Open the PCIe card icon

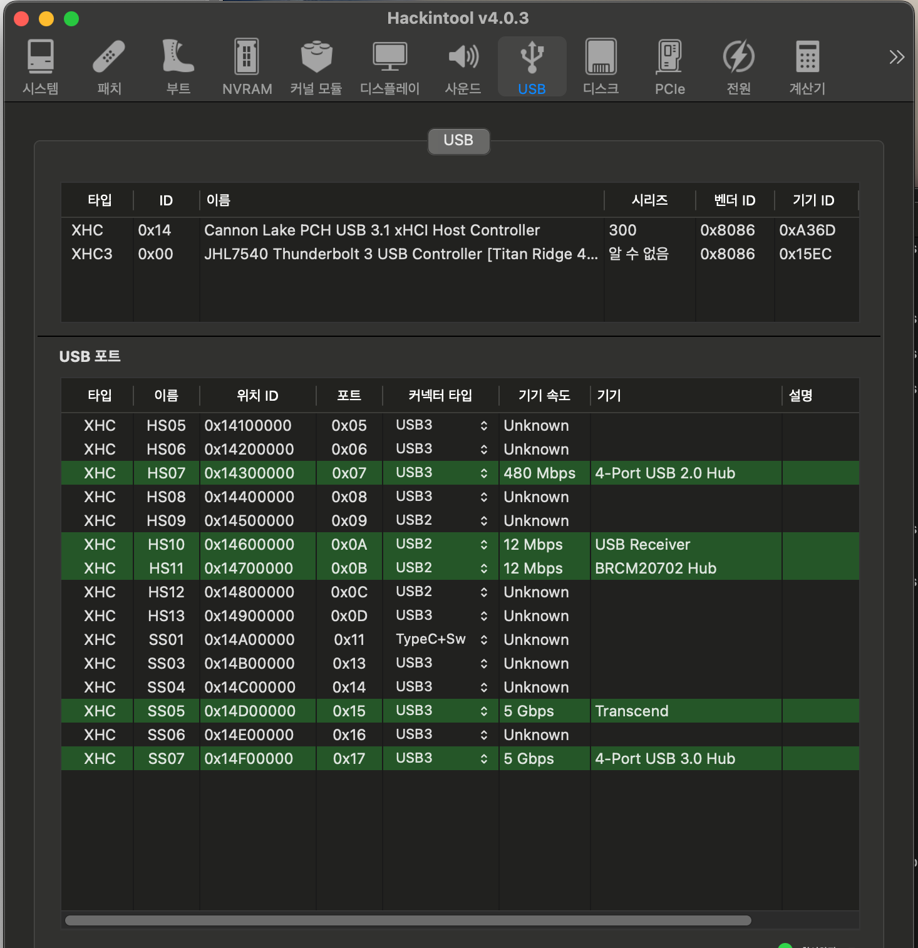(669, 66)
